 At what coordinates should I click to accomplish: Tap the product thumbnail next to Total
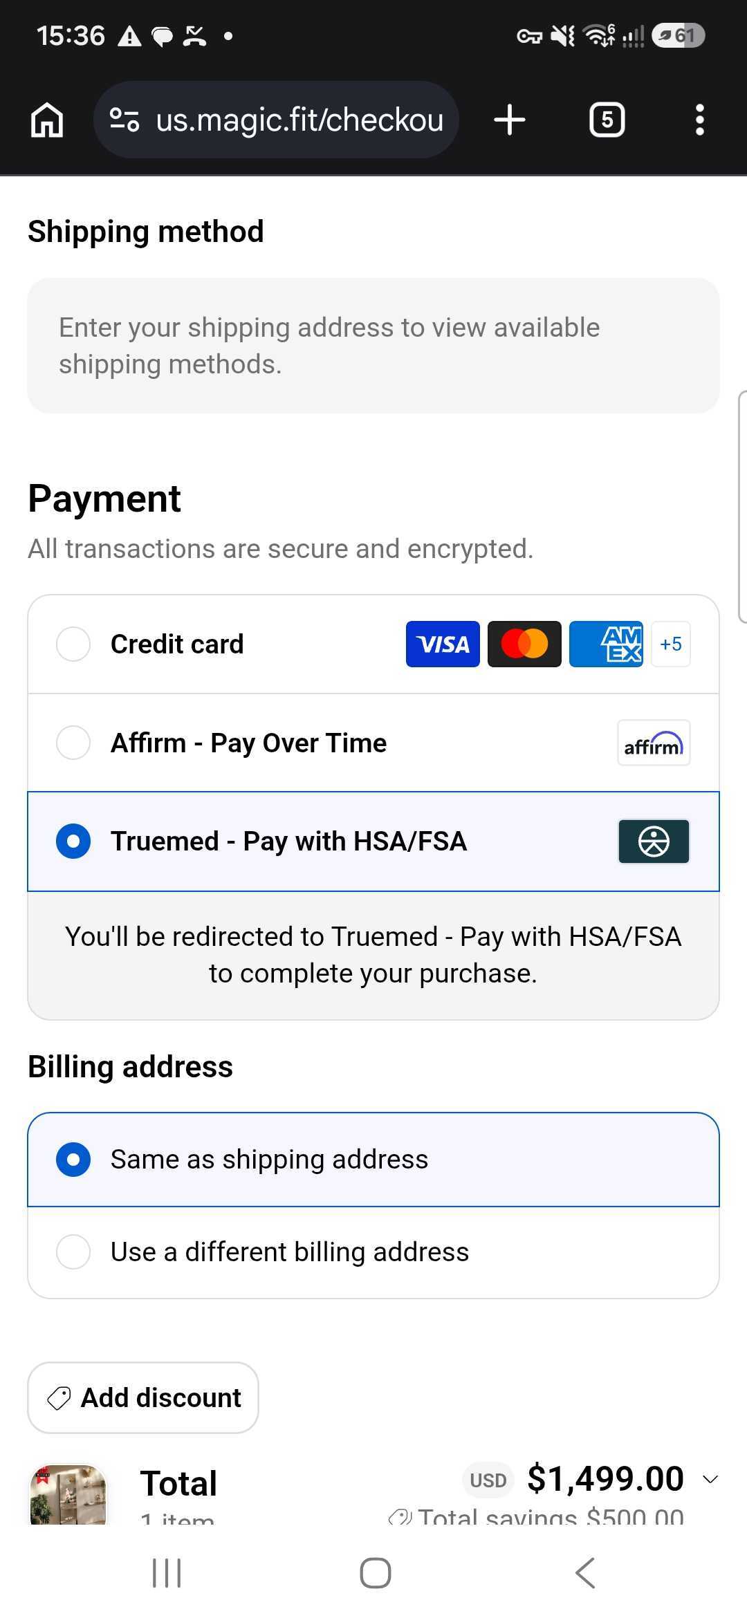pos(68,1494)
